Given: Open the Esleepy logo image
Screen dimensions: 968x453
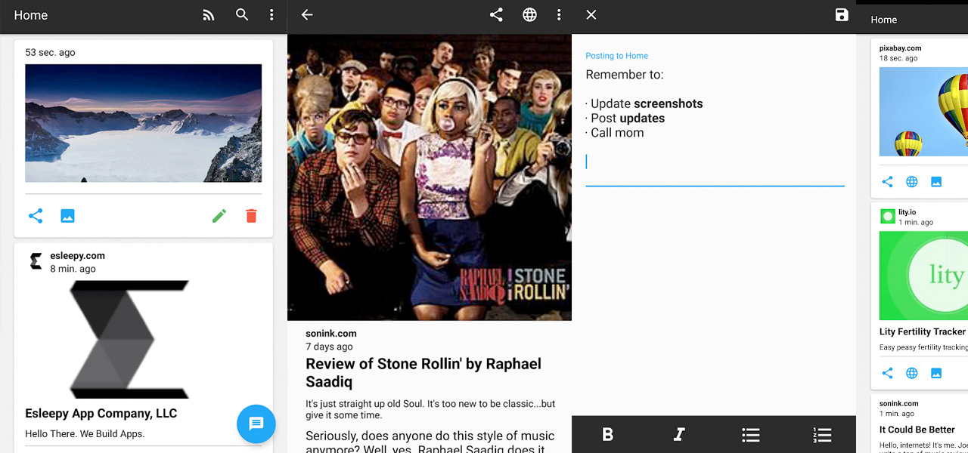Looking at the screenshot, I should (129, 340).
